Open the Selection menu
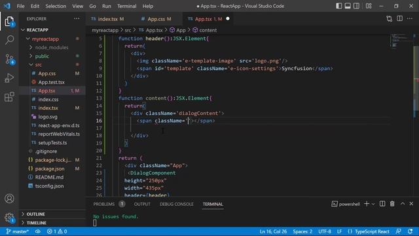Image resolution: width=419 pixels, height=236 pixels. [56, 6]
